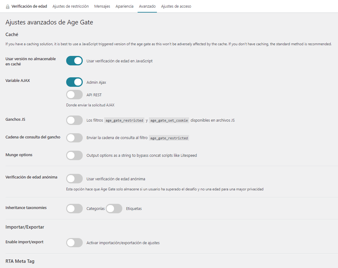The image size is (338, 268).
Task: Click the age_gate_set_cookie code text
Action: (169, 120)
